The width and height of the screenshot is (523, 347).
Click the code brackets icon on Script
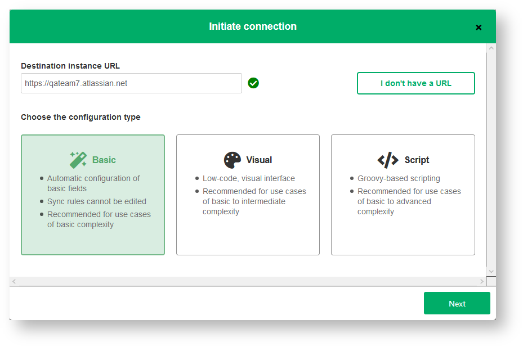pyautogui.click(x=388, y=160)
